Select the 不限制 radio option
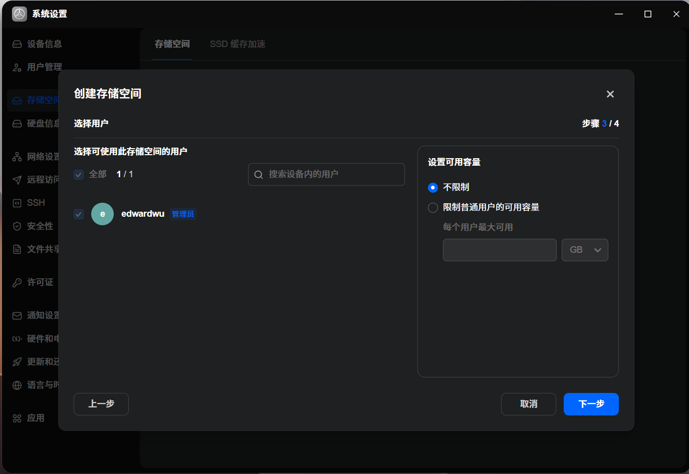 pyautogui.click(x=433, y=188)
